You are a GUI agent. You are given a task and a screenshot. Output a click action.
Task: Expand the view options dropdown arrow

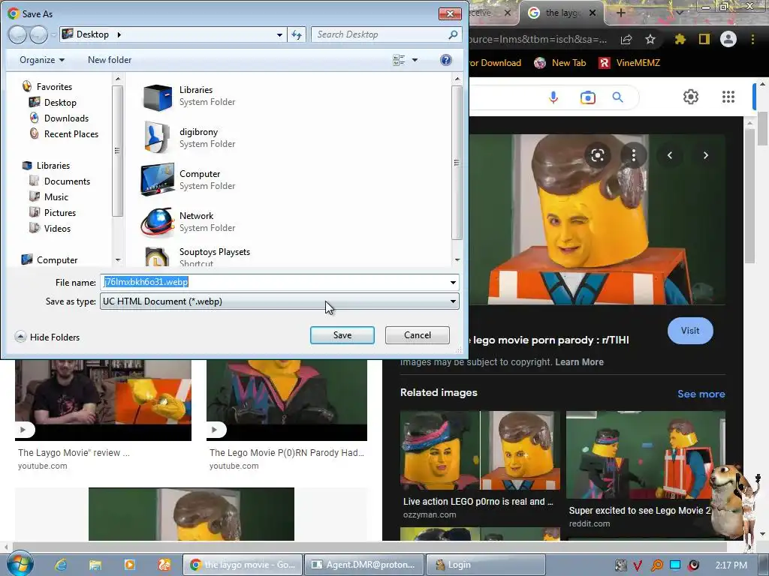[x=415, y=60]
